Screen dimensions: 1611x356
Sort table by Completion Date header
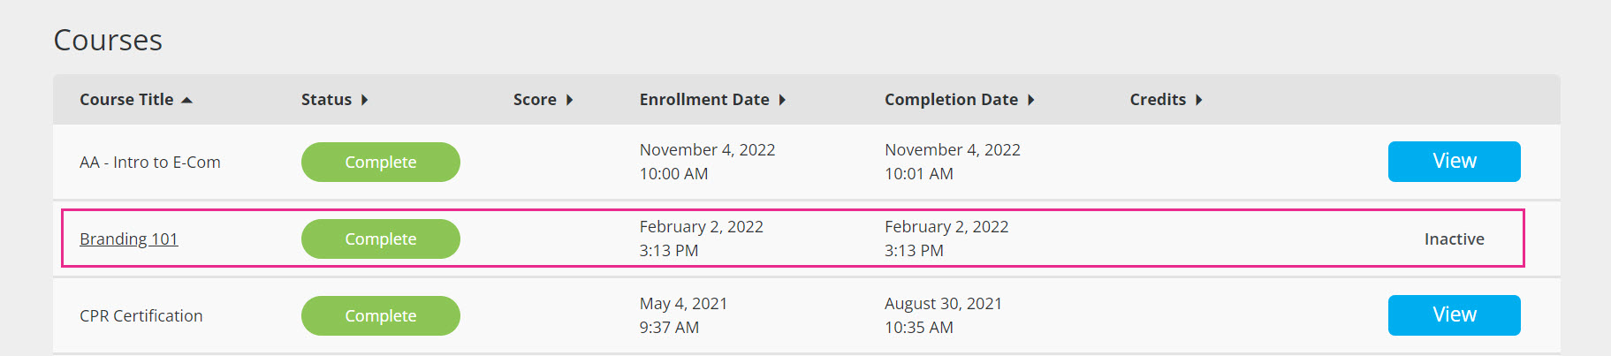click(951, 100)
